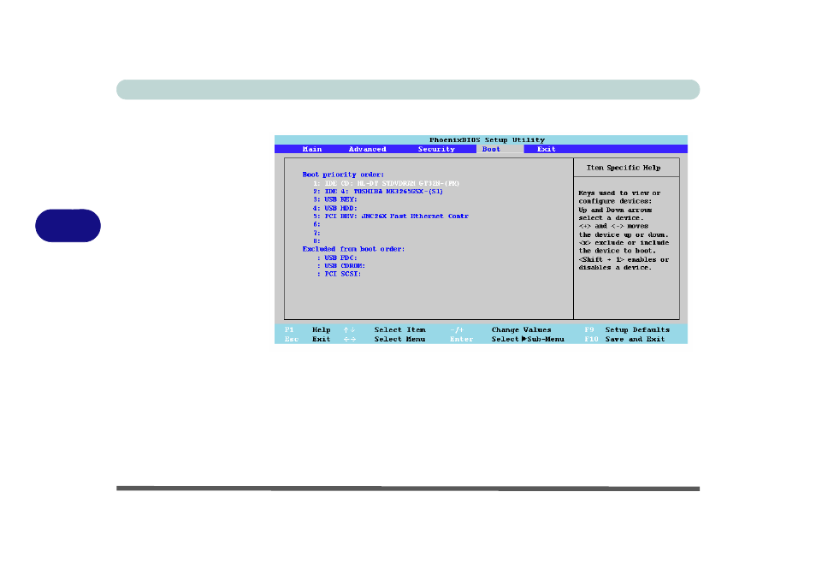This screenshot has height=575, width=816.
Task: Click the up/down arrows Select Item hint
Action: [384, 330]
